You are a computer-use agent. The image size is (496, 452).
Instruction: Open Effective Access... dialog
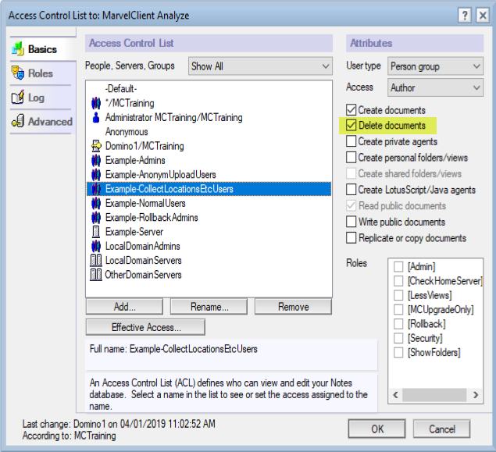click(145, 327)
